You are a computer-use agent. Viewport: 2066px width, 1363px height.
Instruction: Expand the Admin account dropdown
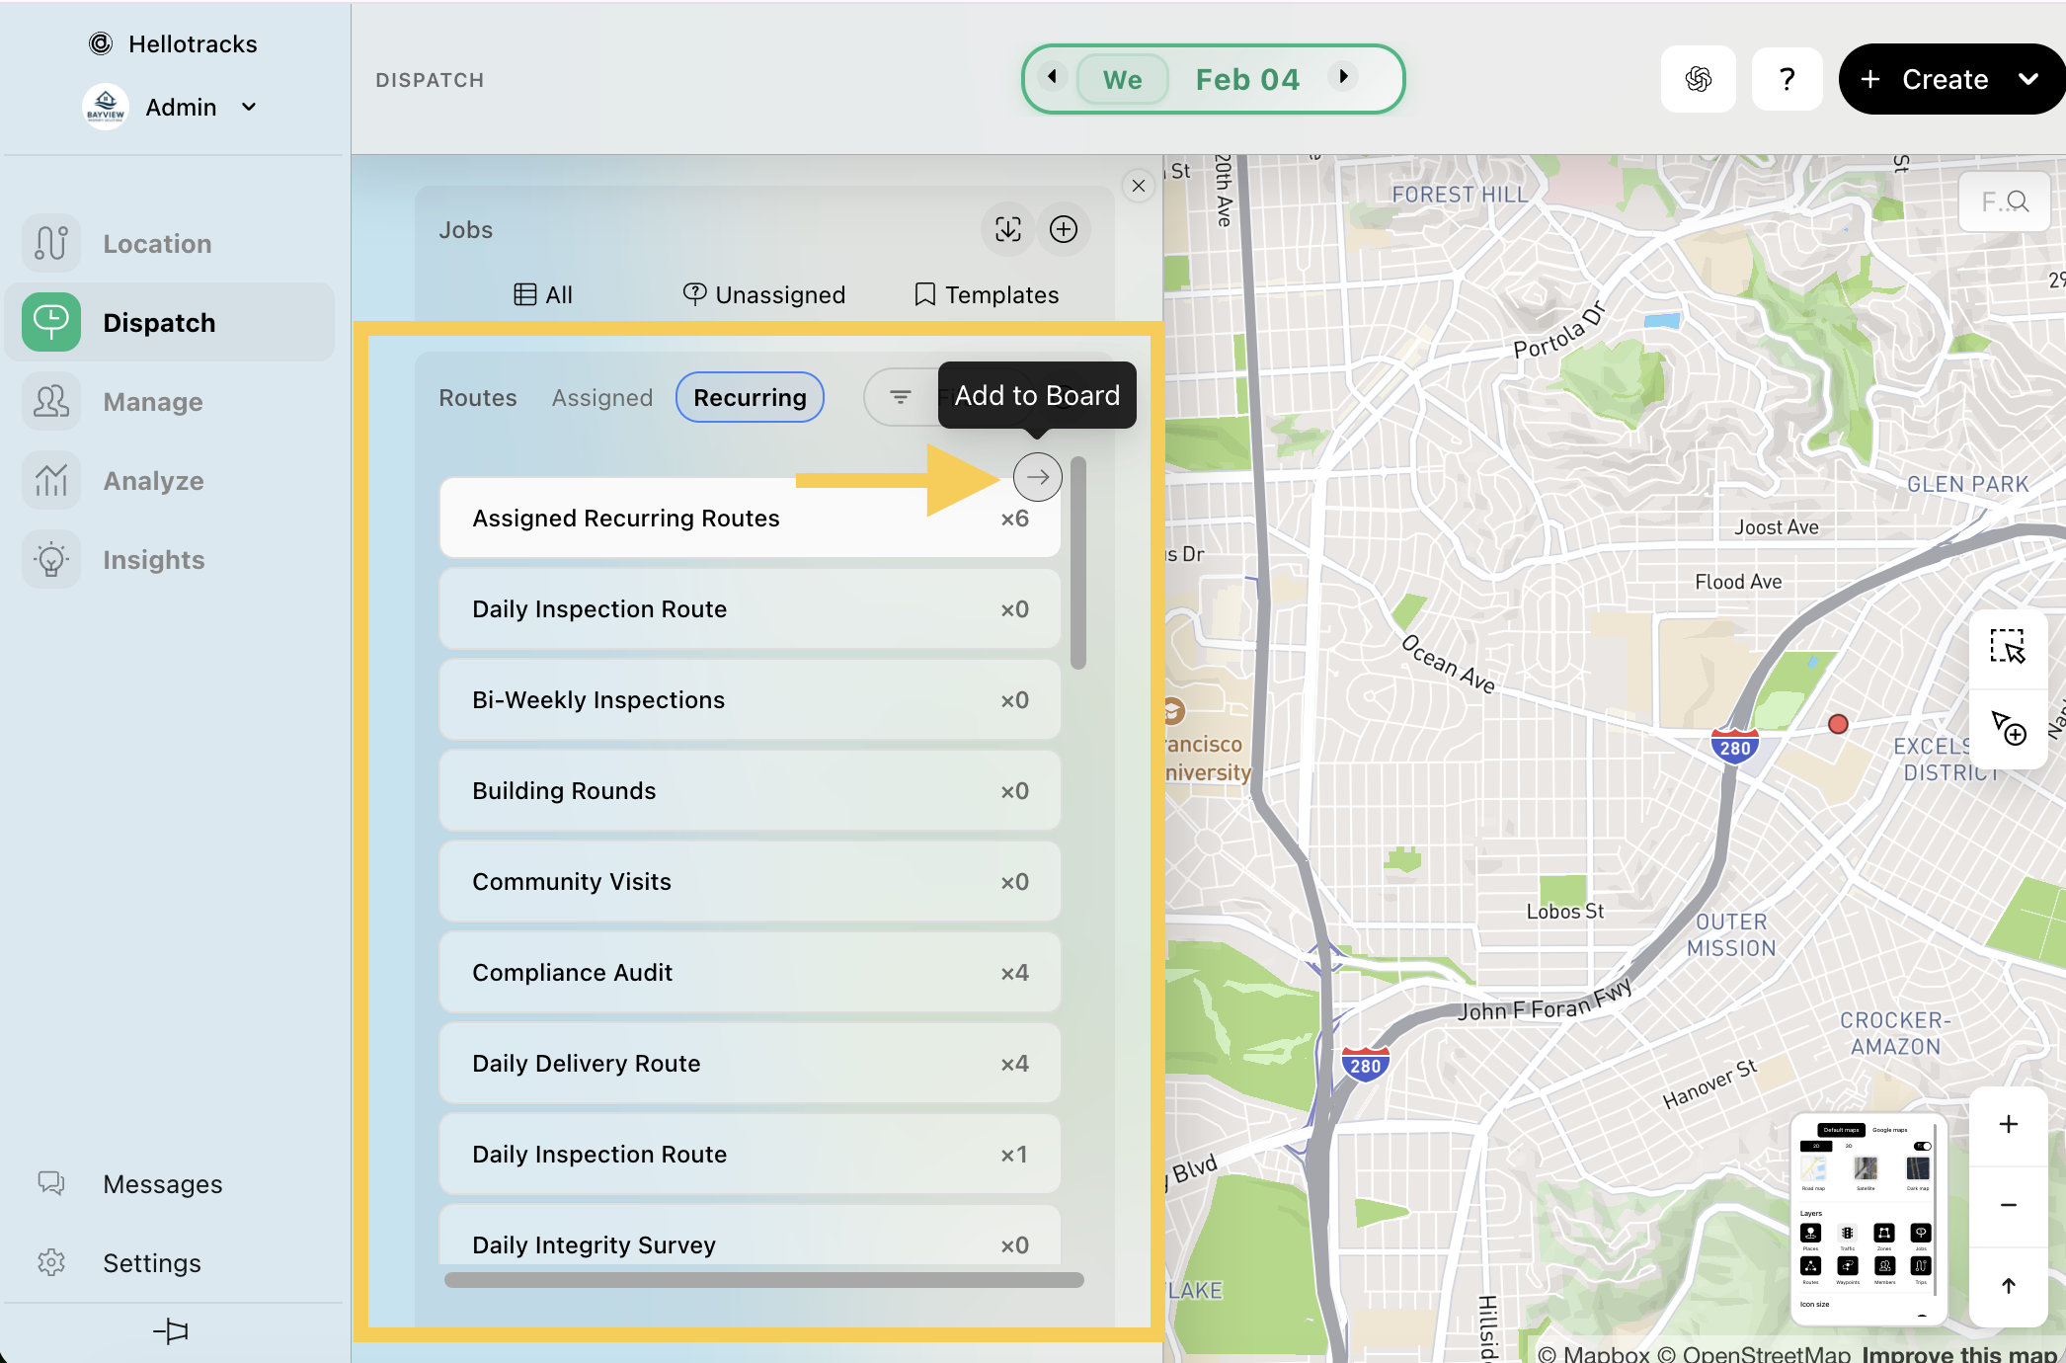pos(249,107)
